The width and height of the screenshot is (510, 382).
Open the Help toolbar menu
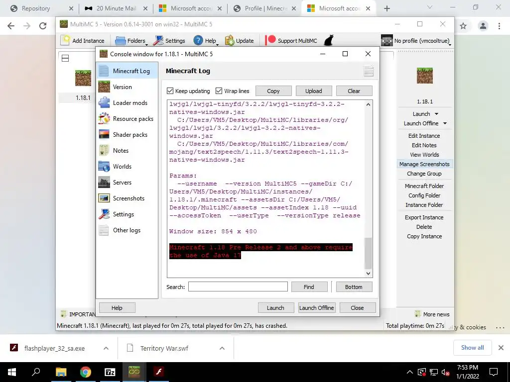(x=205, y=41)
